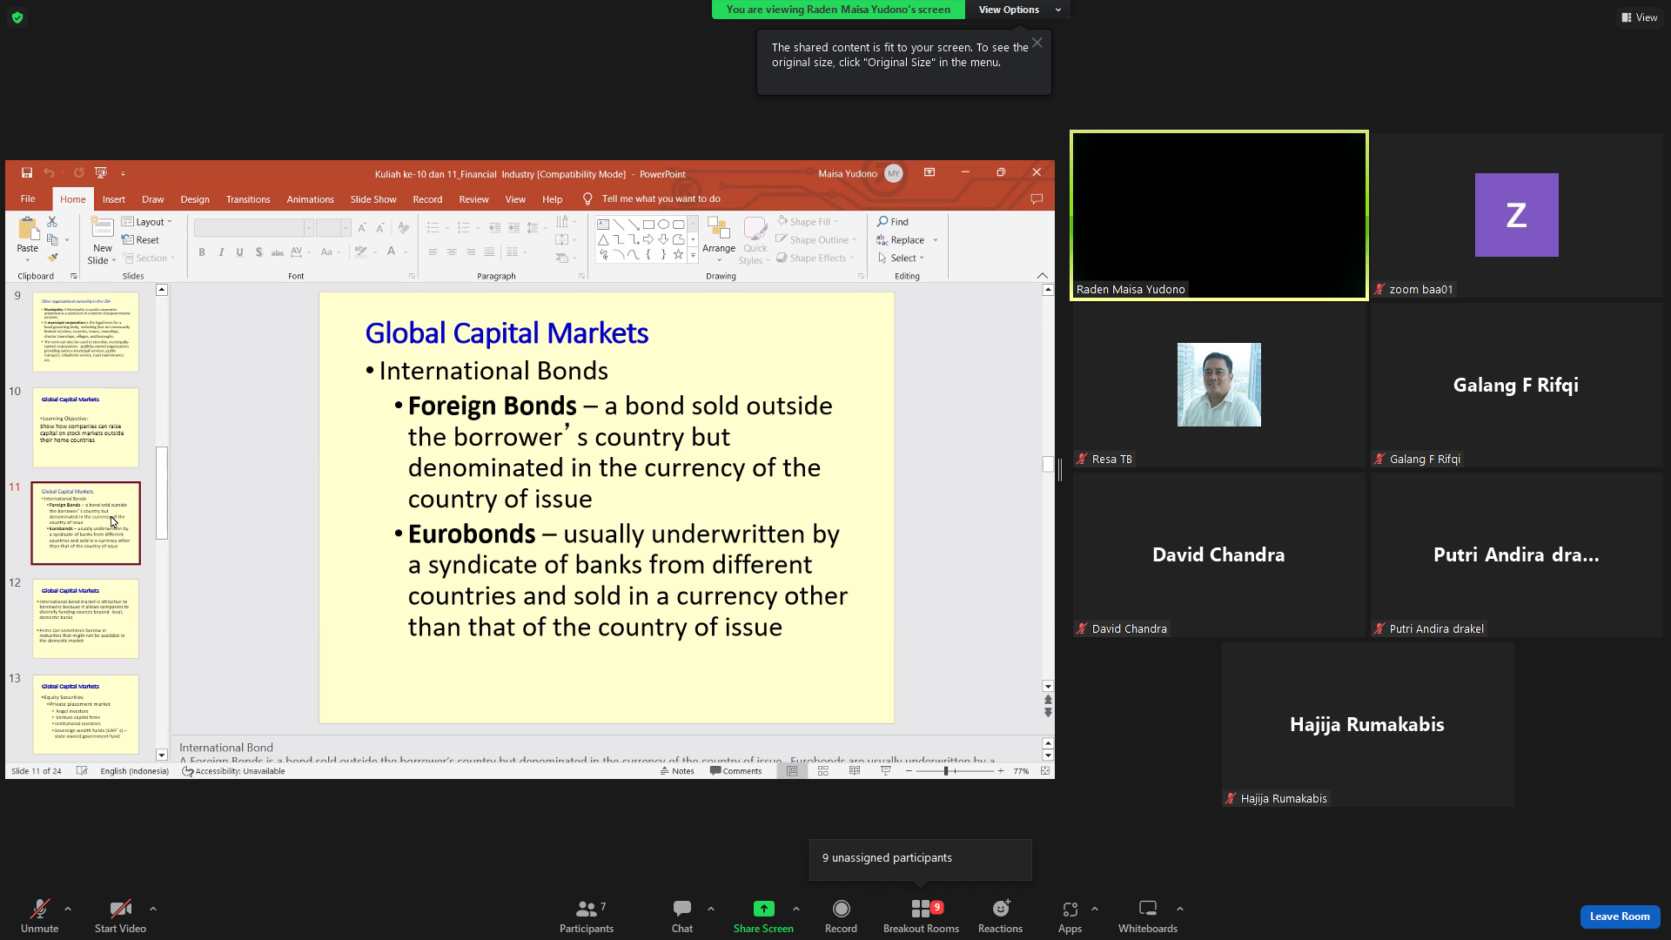This screenshot has height=940, width=1671.
Task: Open the Transitions tab
Action: click(x=248, y=199)
